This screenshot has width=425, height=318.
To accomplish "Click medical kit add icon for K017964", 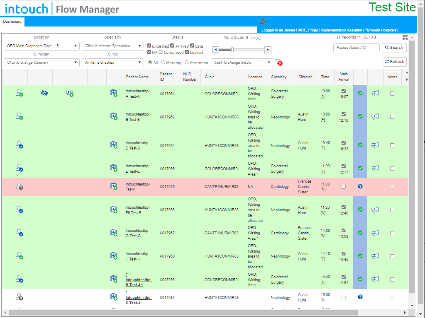I will [x=114, y=145].
